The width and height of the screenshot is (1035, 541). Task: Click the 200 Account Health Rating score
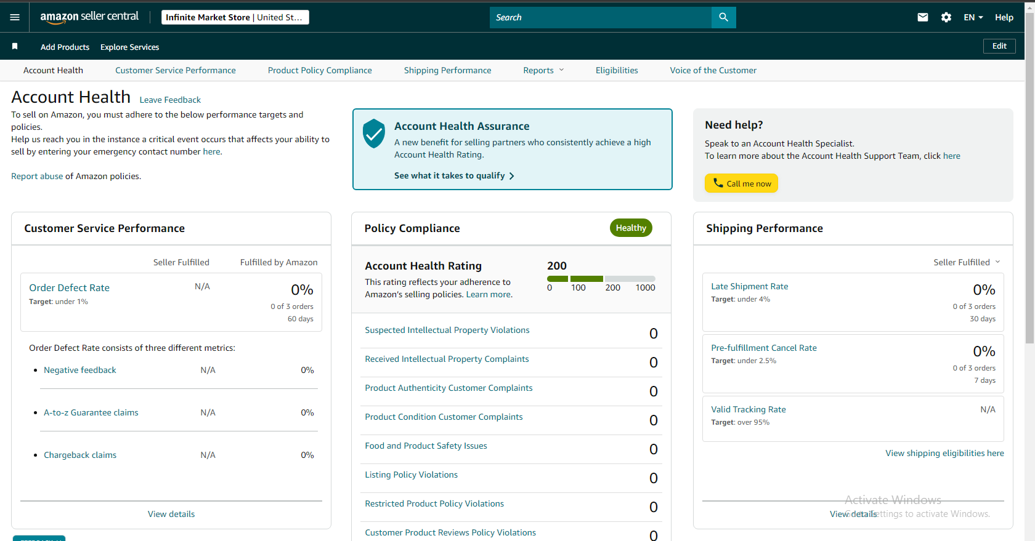[x=557, y=266]
